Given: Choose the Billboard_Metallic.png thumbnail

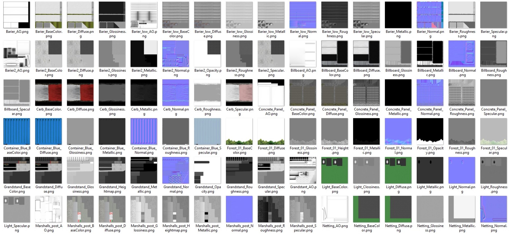Looking at the screenshot, I should 430,54.
